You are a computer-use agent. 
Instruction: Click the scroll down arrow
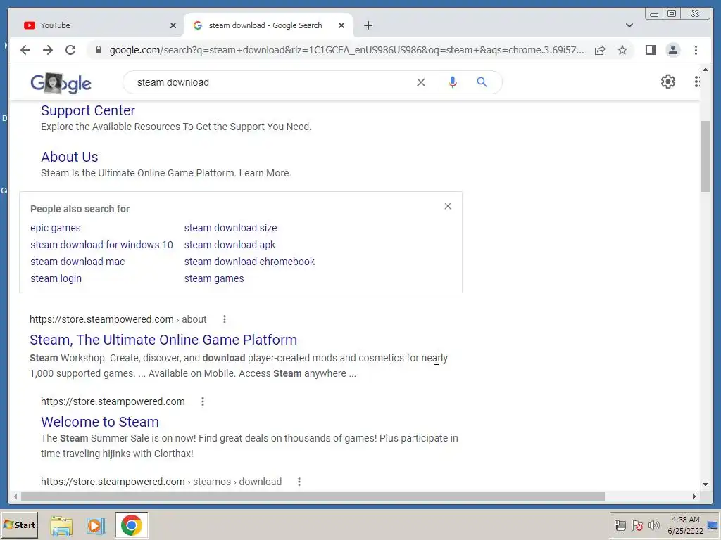point(706,484)
